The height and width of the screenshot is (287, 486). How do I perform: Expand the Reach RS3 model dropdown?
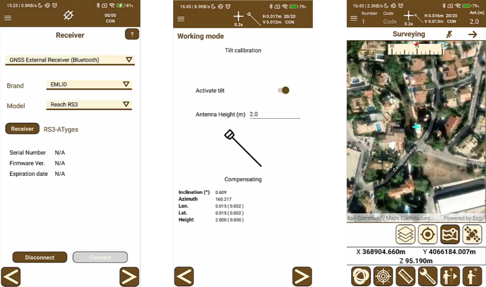(x=89, y=105)
